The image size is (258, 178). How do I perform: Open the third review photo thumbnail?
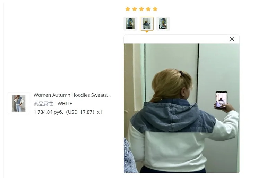[163, 24]
